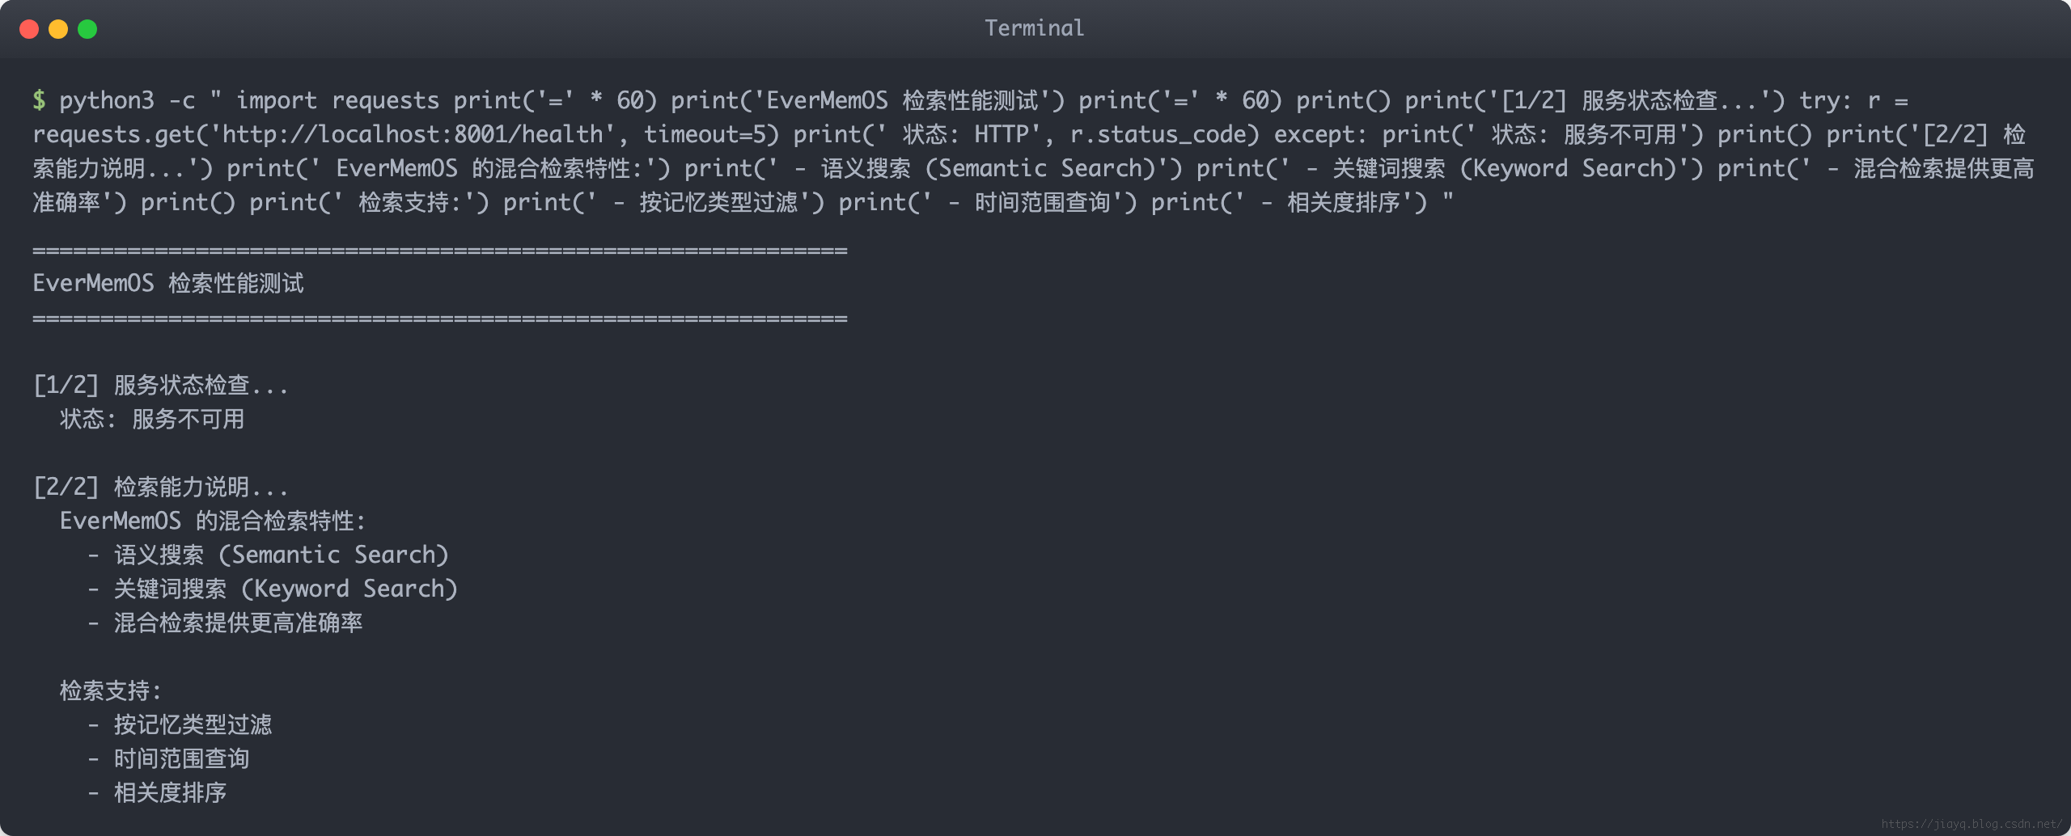Click the jiayq.blog.csdn.net watermark link
Screen dimensions: 2071x836
[1971, 824]
